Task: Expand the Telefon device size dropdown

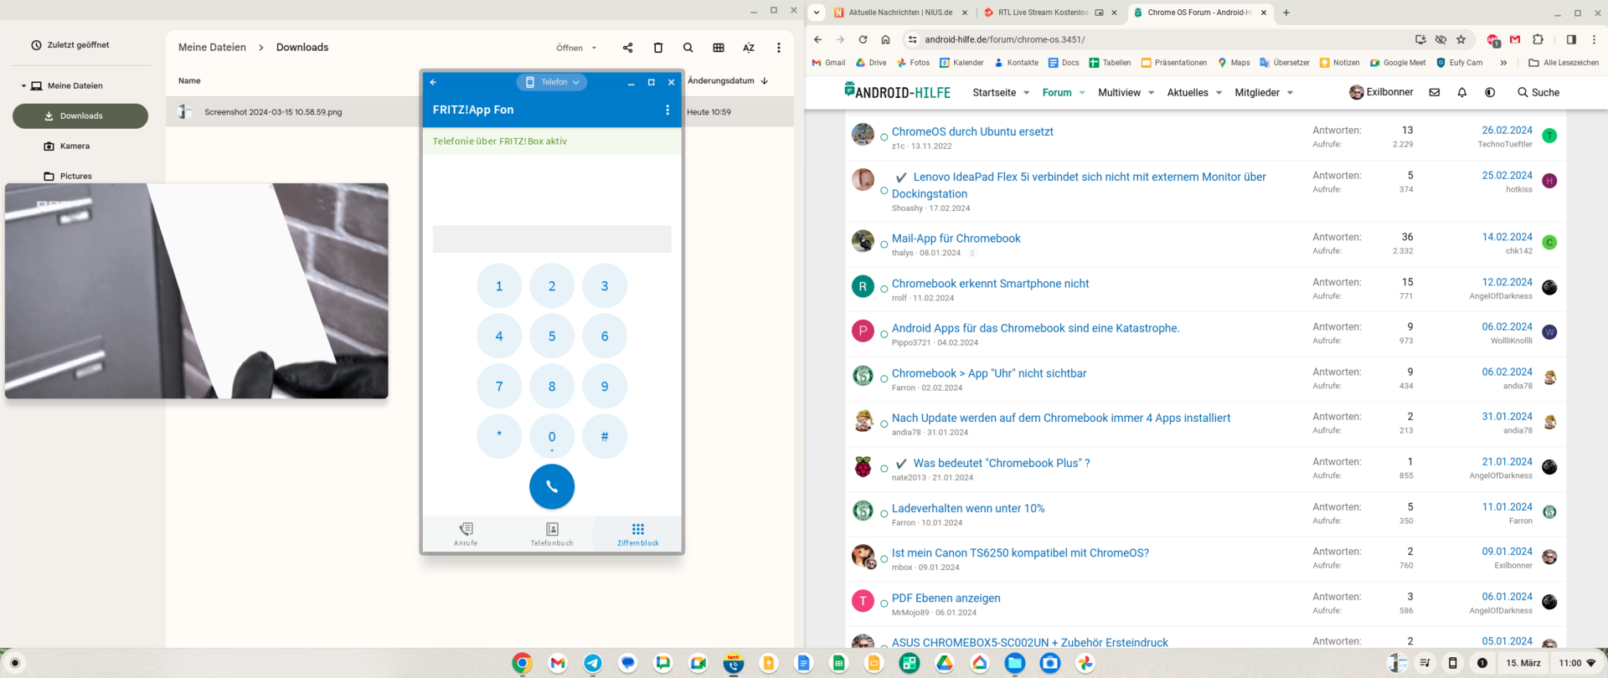Action: click(x=552, y=82)
